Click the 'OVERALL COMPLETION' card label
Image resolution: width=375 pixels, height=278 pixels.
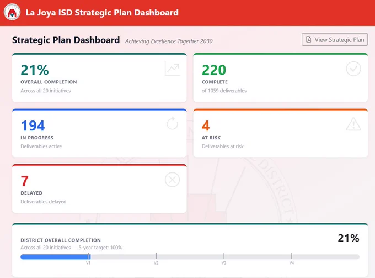pos(49,82)
